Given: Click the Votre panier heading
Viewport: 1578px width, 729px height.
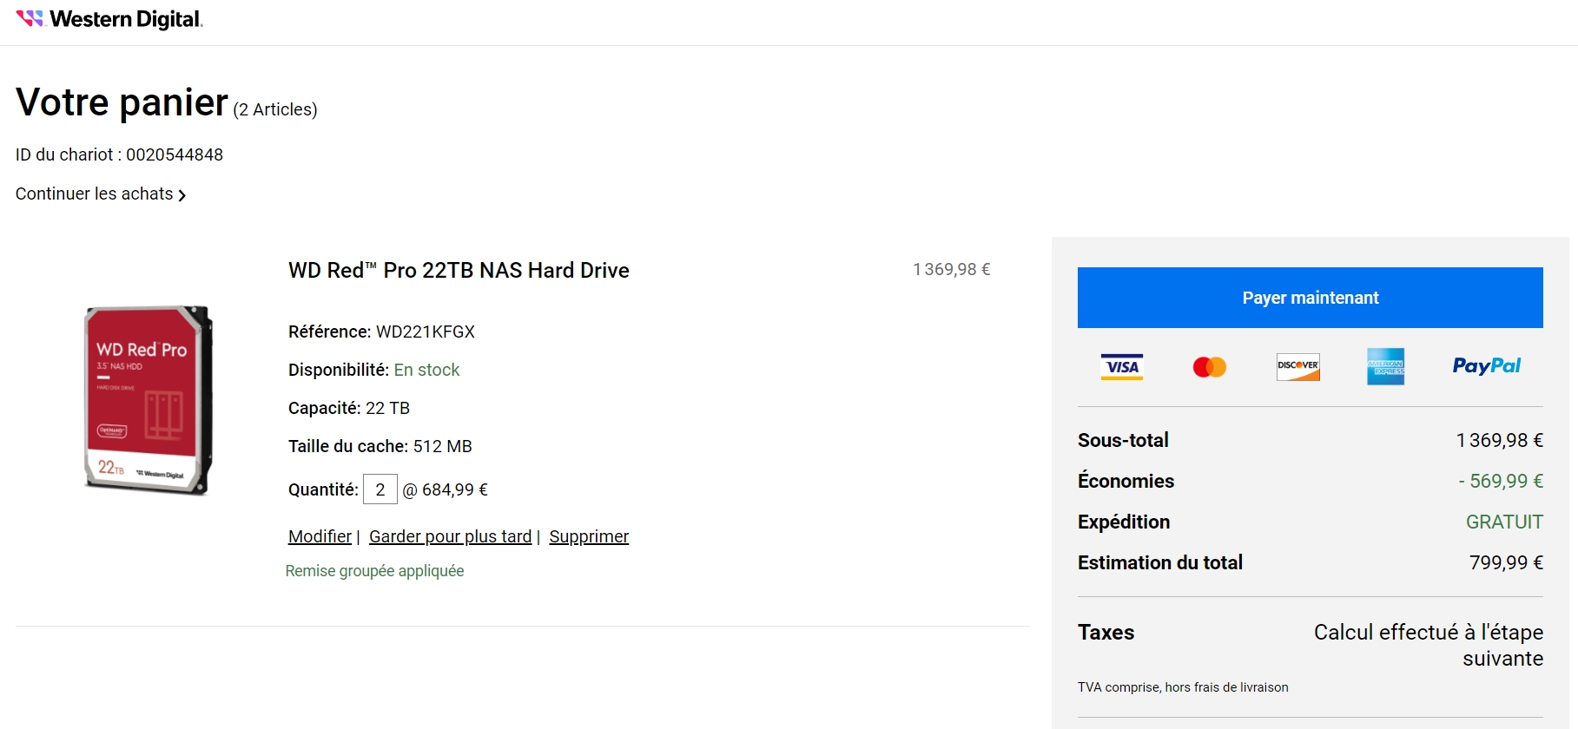Looking at the screenshot, I should [122, 102].
